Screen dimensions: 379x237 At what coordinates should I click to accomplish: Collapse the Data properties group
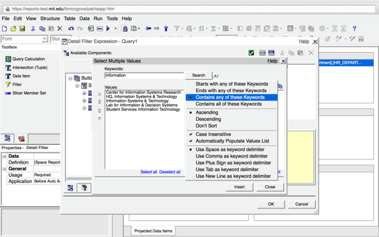coord(4,156)
